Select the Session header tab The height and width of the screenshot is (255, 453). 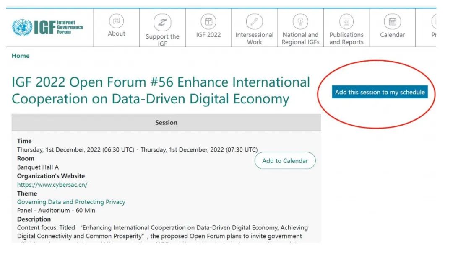click(166, 123)
